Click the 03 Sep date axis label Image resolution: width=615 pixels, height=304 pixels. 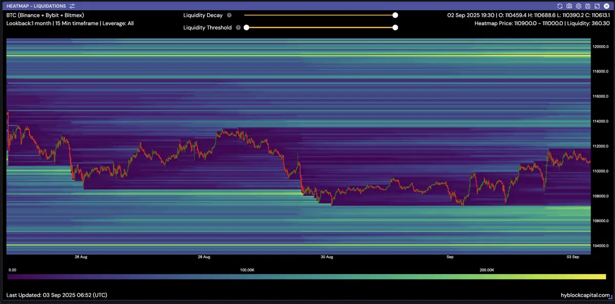572,256
